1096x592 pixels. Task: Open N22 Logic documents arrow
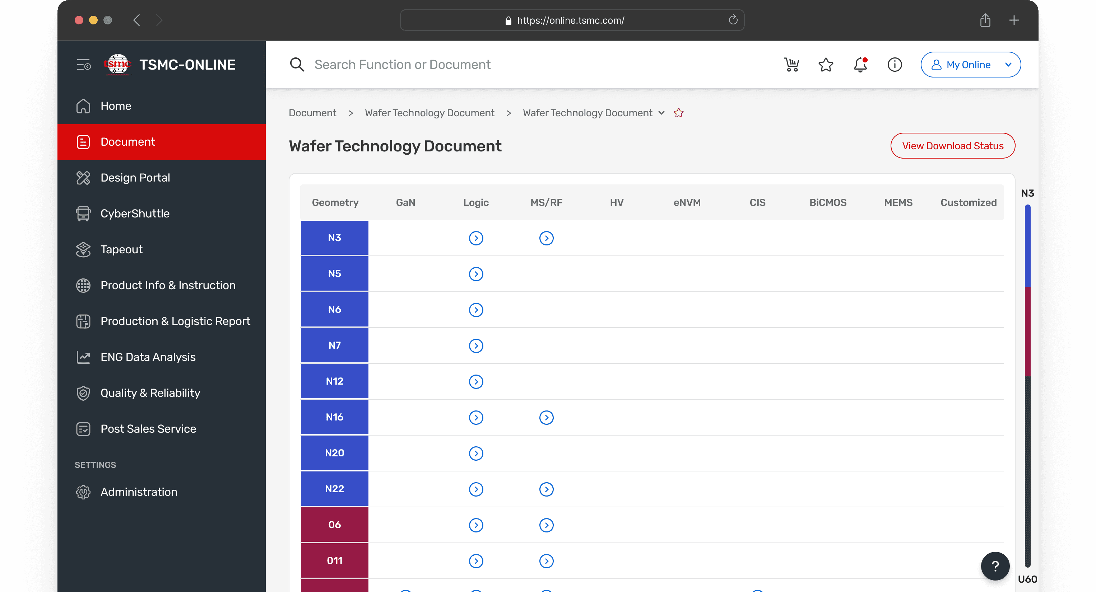click(x=476, y=489)
